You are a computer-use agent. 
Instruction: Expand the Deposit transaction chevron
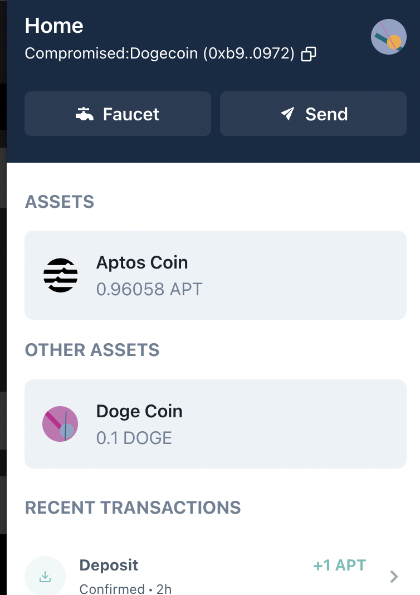click(x=394, y=577)
